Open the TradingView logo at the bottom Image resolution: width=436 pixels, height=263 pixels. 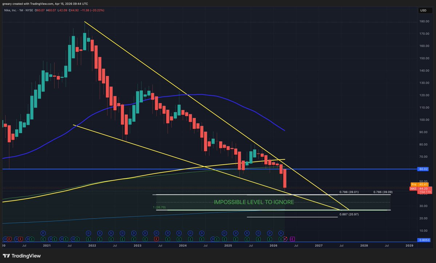pos(22,256)
